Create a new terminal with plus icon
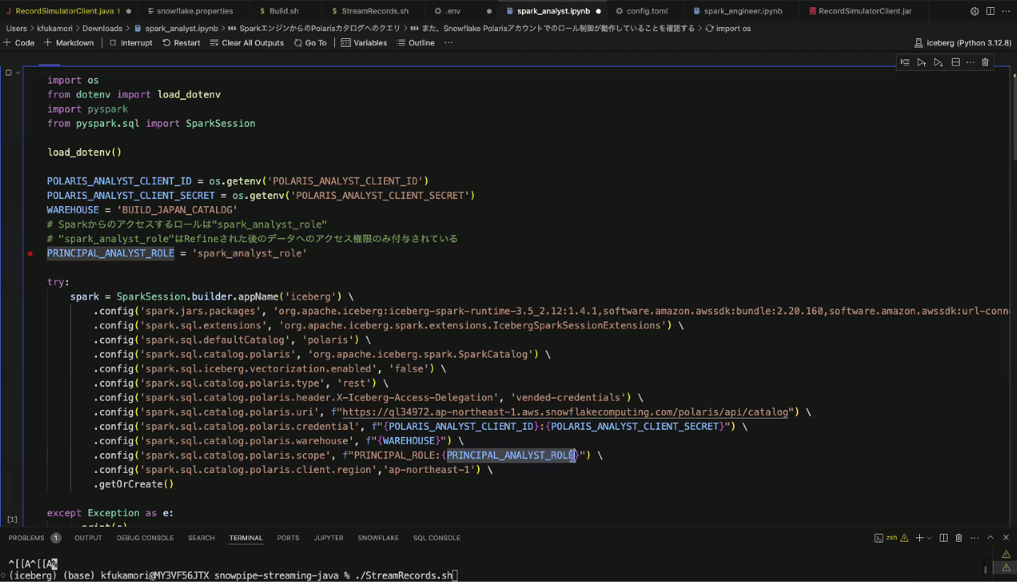Screen dimensions: 1017x582 tap(919, 538)
